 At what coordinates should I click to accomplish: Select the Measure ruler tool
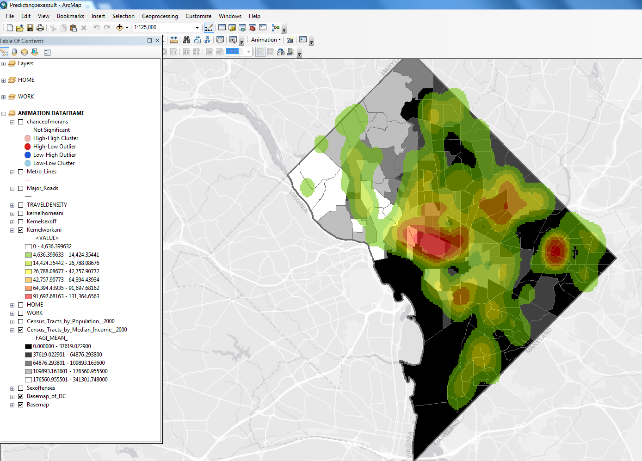[174, 40]
